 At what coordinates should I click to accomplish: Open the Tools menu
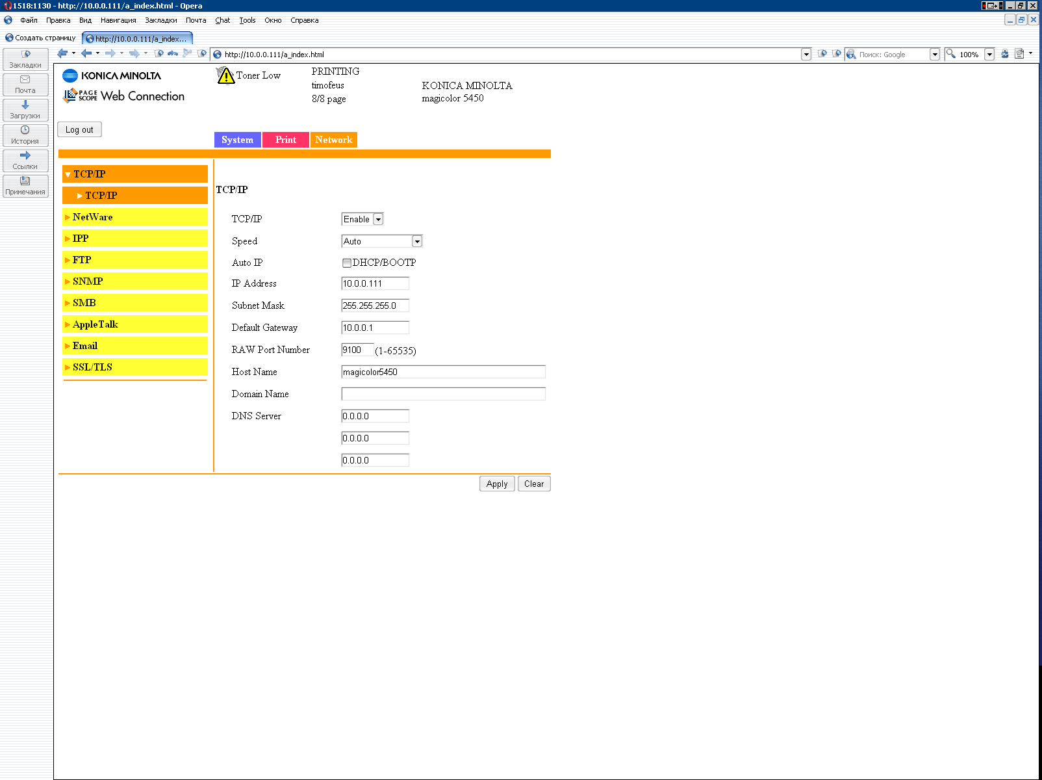point(247,20)
